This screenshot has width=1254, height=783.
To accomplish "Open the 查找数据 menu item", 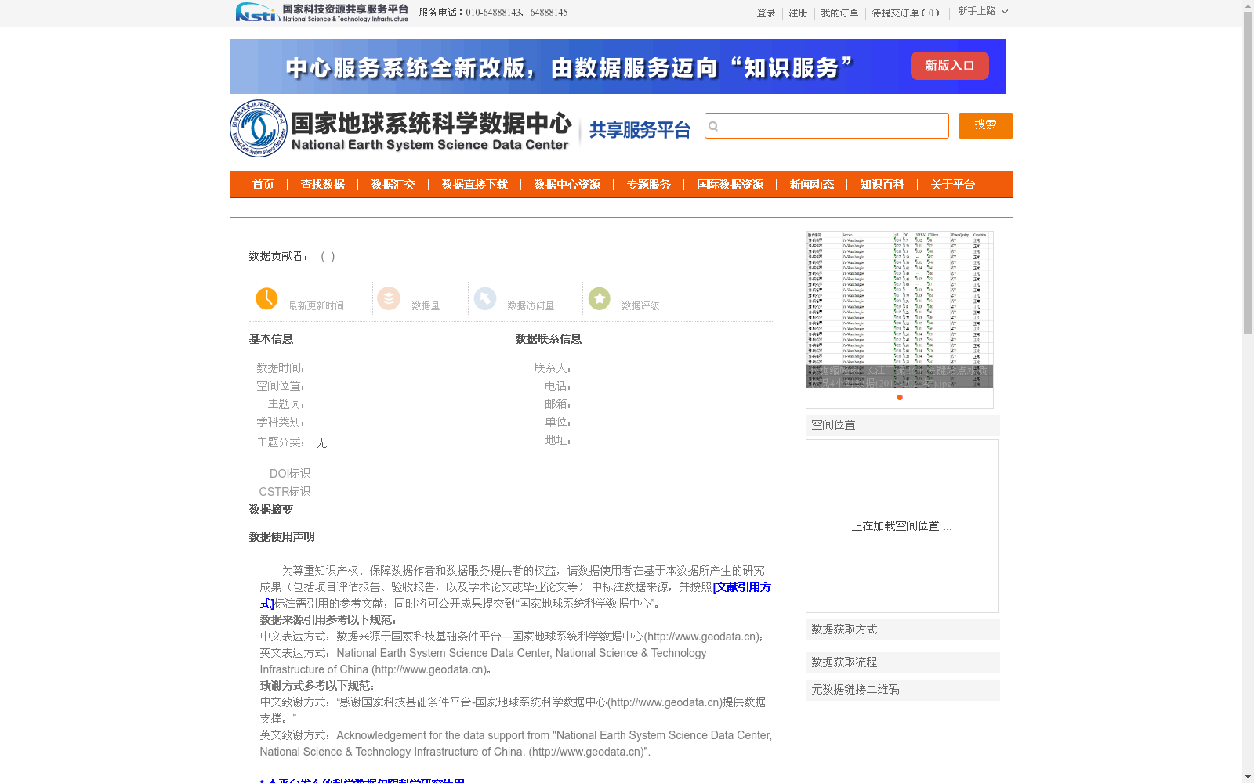I will [323, 185].
